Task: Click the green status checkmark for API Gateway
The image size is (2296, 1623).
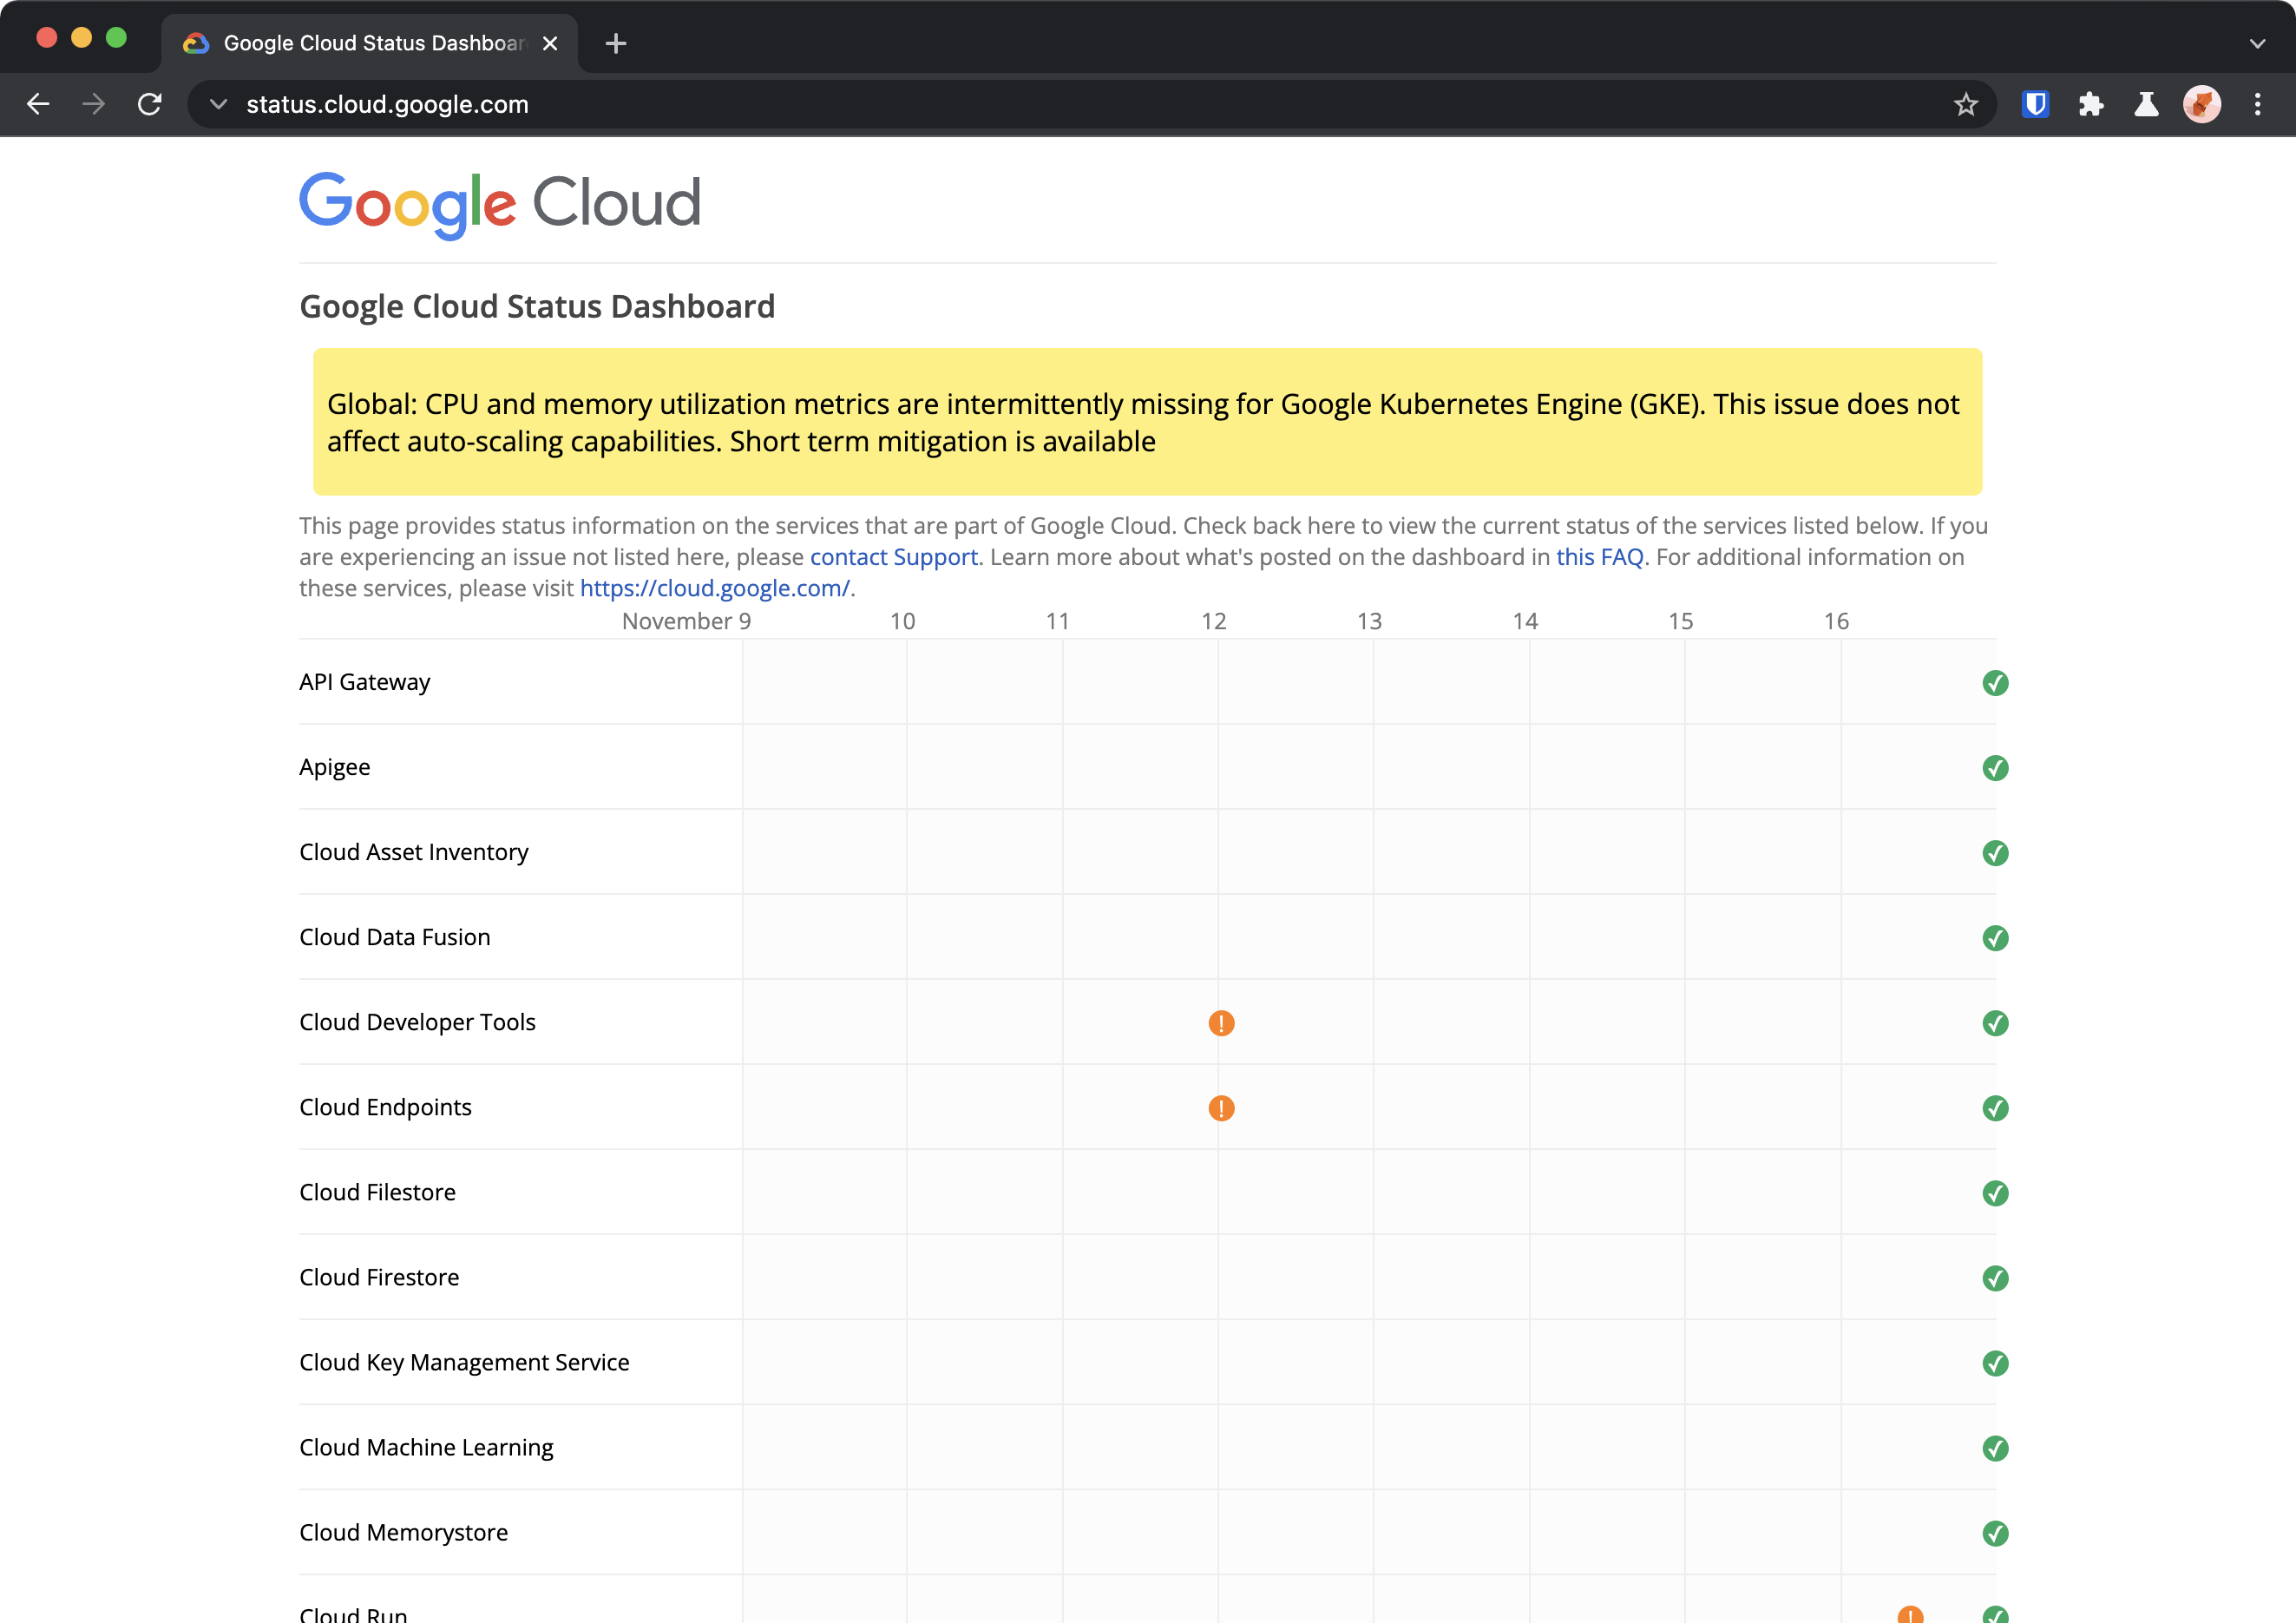Action: click(1996, 683)
